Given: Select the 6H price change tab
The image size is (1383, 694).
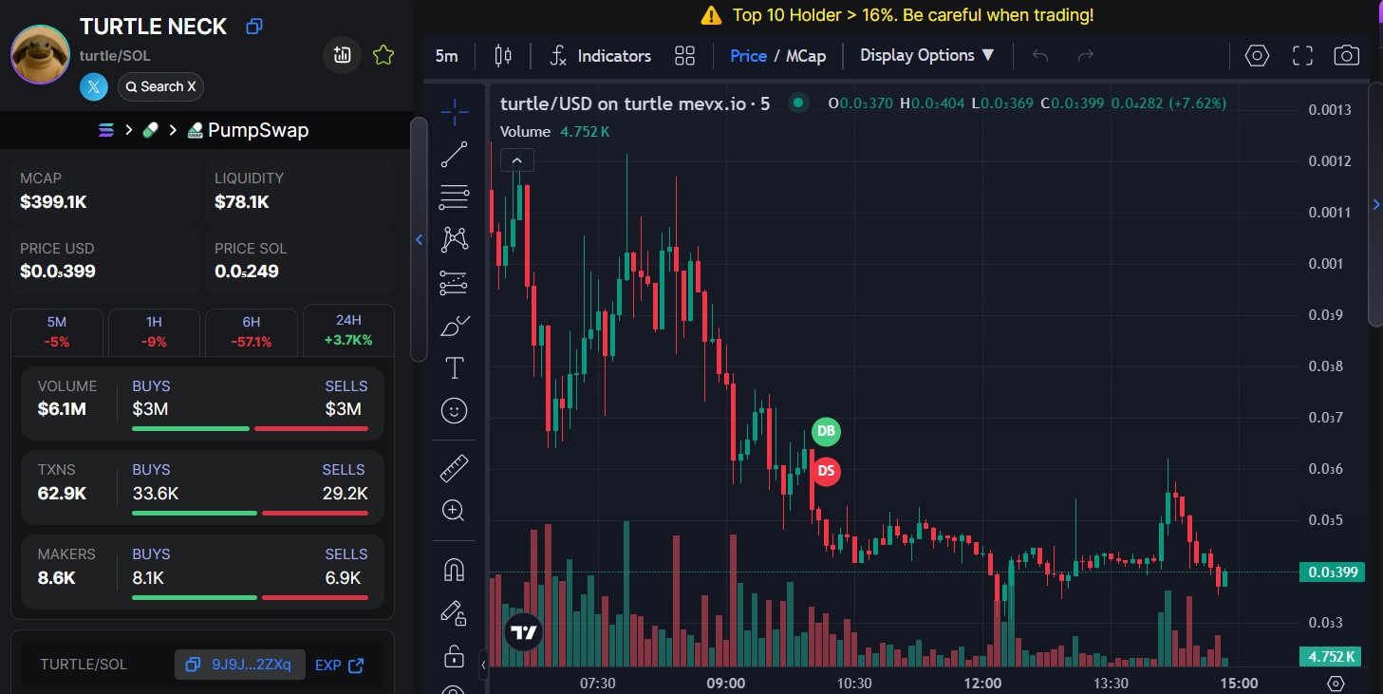Looking at the screenshot, I should [252, 331].
